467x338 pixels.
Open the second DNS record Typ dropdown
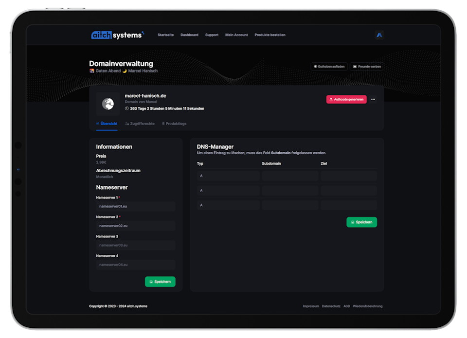(228, 190)
